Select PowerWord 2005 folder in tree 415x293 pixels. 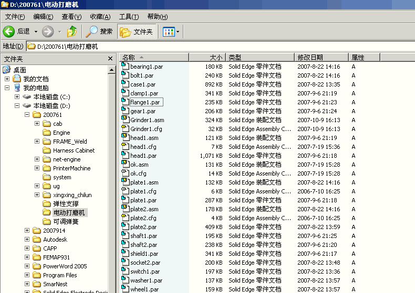pos(65,266)
